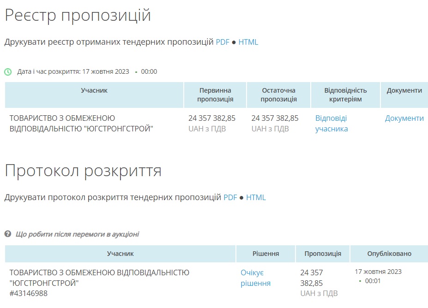This screenshot has height=308, width=428.
Task: Click the 'Відповідність критеріям' column header
Action: (345, 95)
